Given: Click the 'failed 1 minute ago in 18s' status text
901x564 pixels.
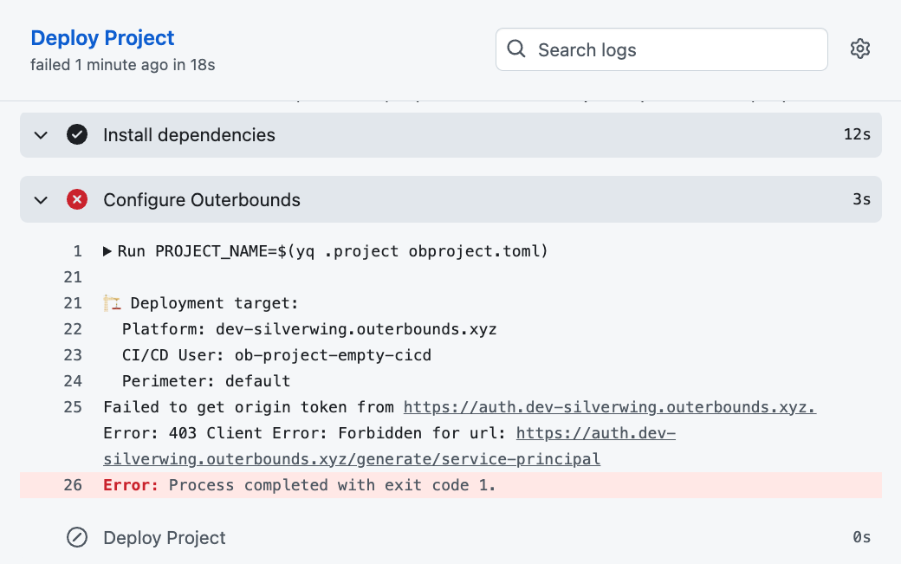Looking at the screenshot, I should 123,65.
